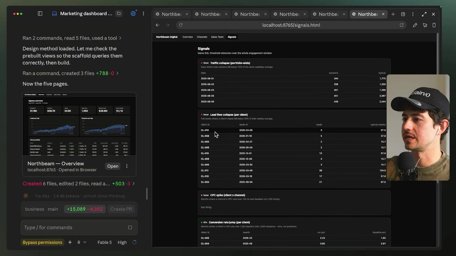Click the CL-010 row for 2026-03-09
Image resolution: width=456 pixels, height=256 pixels.
coord(294,130)
